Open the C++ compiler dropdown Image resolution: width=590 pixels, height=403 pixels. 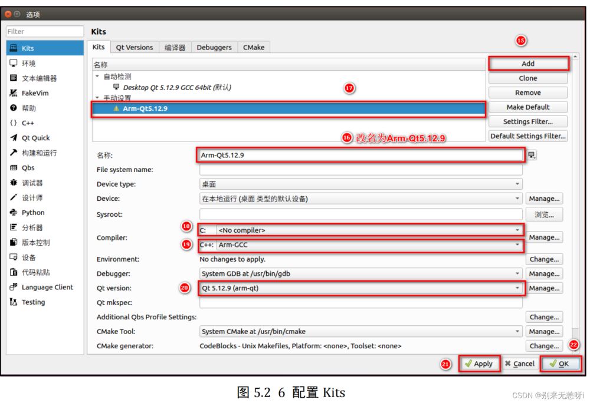point(369,245)
